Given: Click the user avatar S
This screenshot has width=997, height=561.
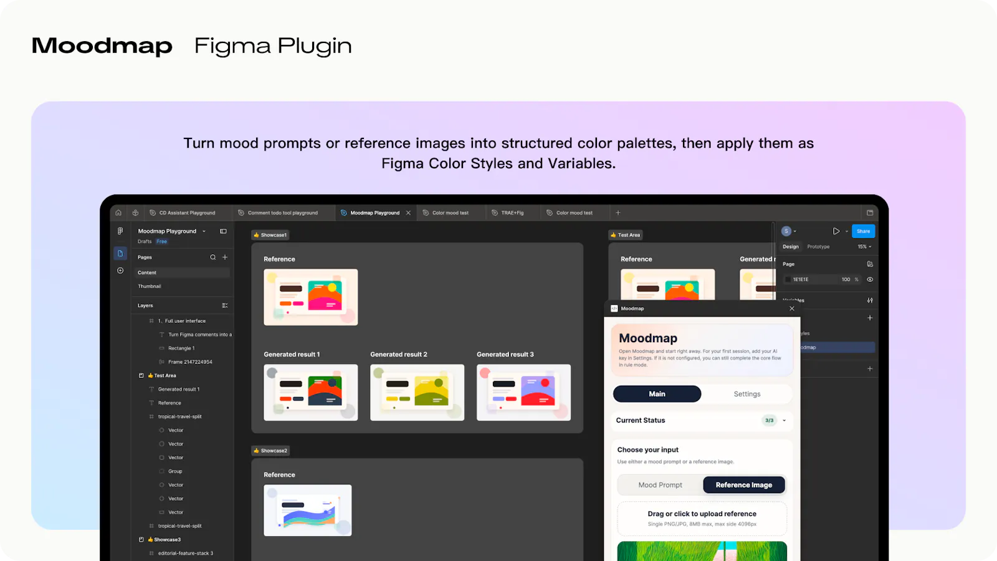Looking at the screenshot, I should (x=786, y=231).
